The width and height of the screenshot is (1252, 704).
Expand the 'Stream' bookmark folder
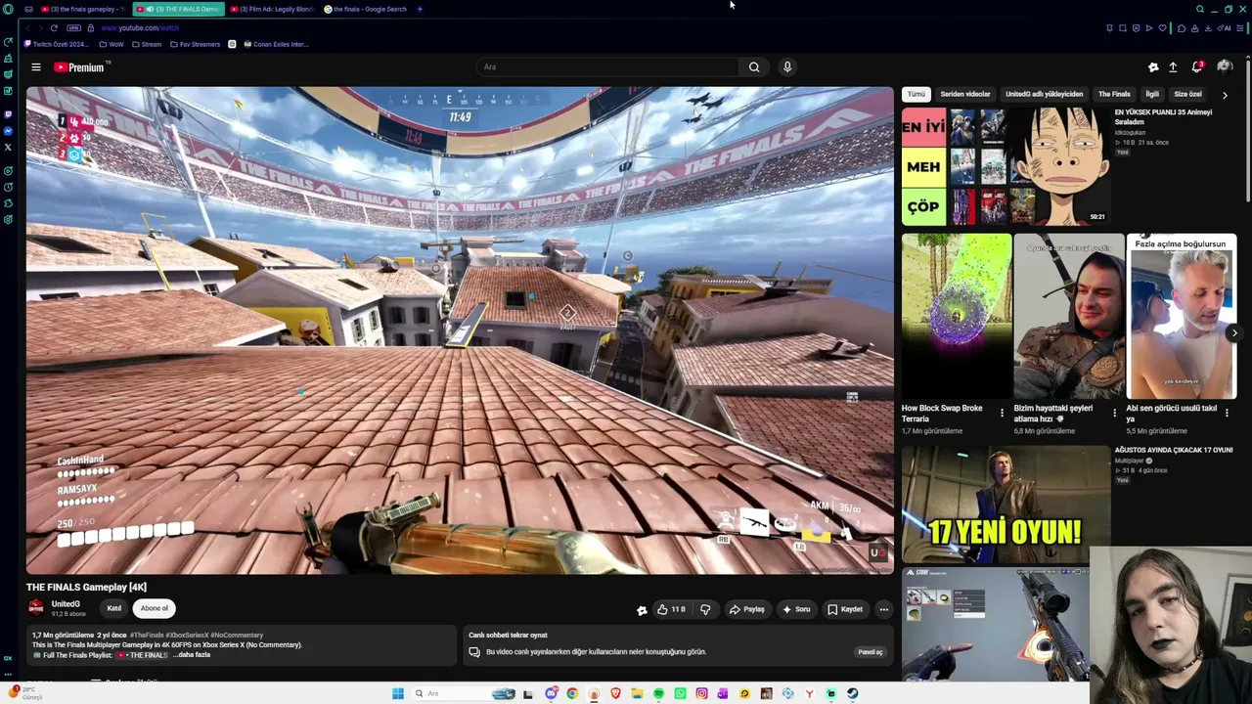[146, 44]
